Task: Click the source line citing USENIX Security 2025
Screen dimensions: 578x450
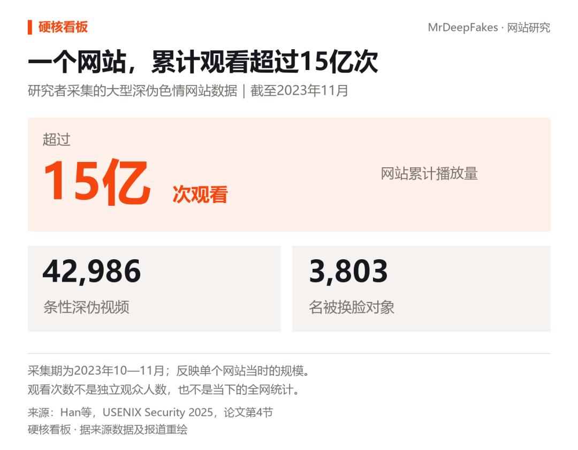Action: point(150,412)
